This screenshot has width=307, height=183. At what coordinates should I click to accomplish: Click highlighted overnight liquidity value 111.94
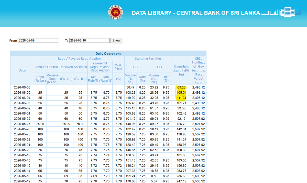[181, 98]
